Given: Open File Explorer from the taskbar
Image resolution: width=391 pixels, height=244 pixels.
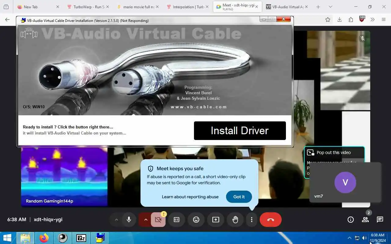Looking at the screenshot, I should (25, 238).
